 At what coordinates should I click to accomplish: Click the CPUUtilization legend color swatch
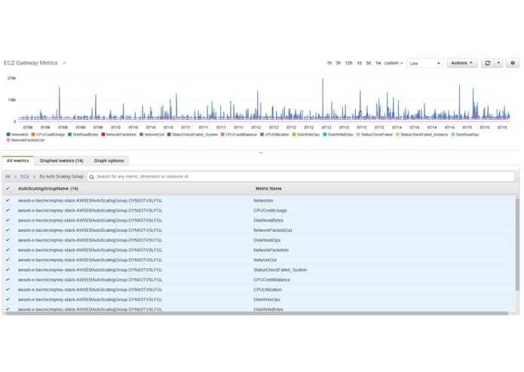pyautogui.click(x=262, y=135)
